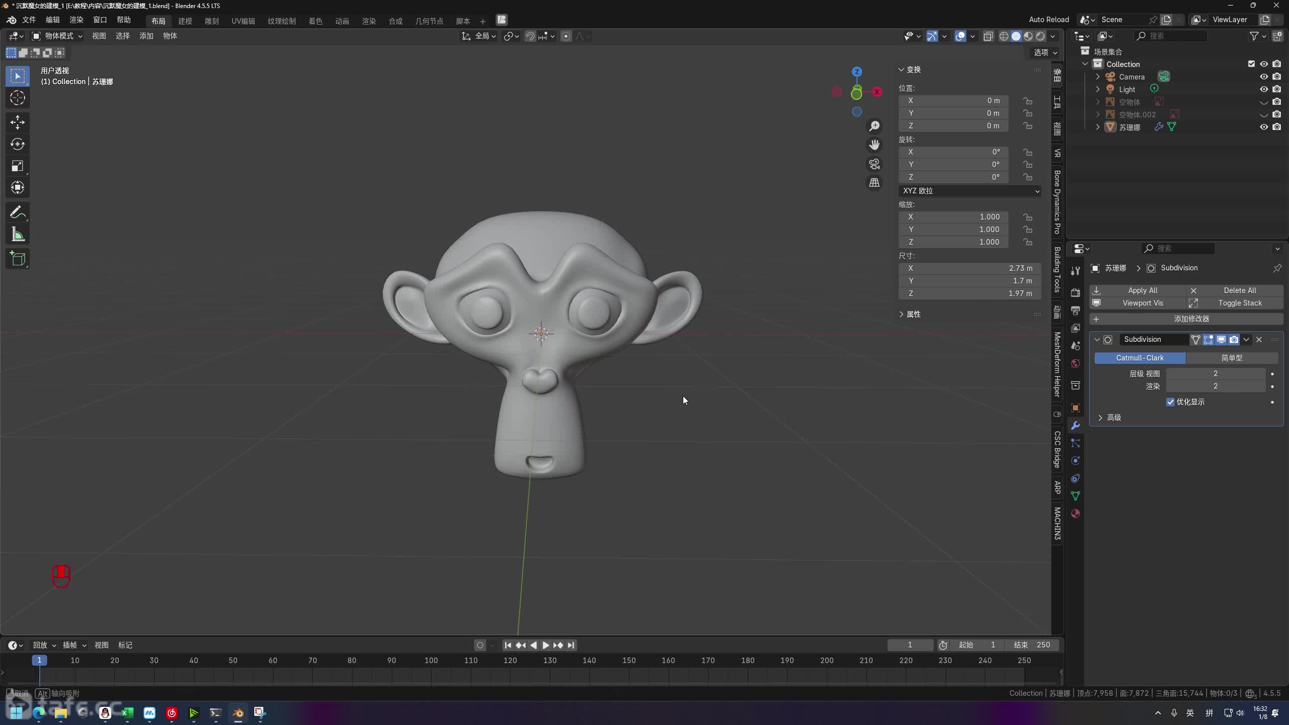Uncheck the 优化显示 checkbox
This screenshot has height=725, width=1289.
tap(1170, 402)
